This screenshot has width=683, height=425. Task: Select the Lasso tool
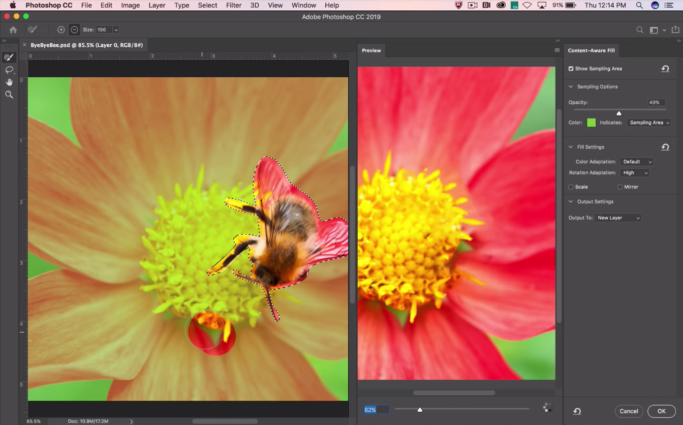[x=9, y=70]
